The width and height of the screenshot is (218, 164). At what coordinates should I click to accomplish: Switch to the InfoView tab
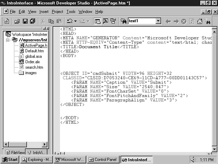tap(37, 152)
